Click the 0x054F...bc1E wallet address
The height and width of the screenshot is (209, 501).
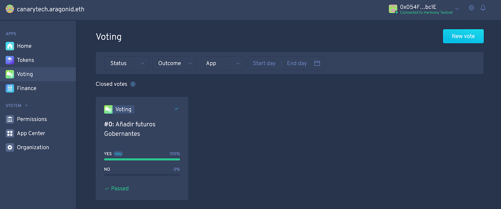(418, 7)
